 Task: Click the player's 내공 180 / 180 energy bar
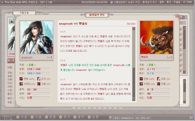39,73
